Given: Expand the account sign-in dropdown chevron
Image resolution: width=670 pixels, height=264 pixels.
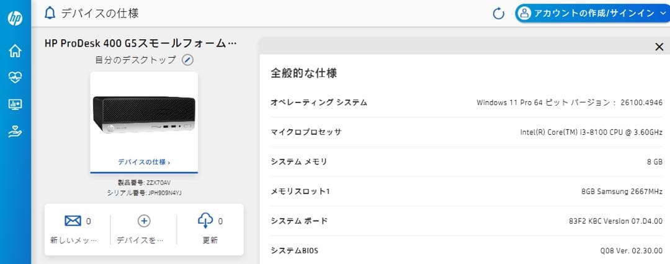Looking at the screenshot, I should 662,14.
